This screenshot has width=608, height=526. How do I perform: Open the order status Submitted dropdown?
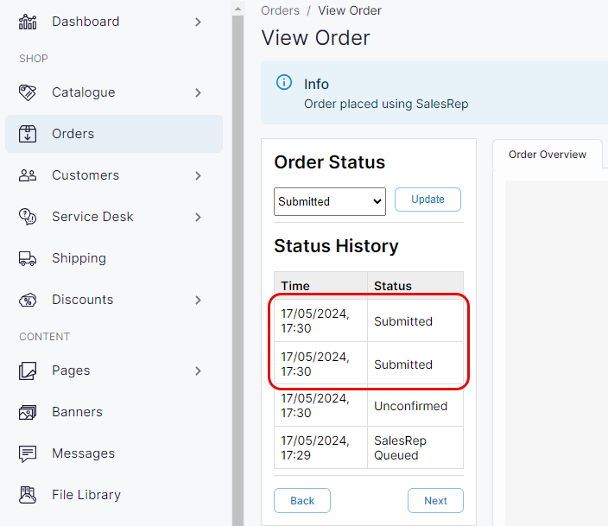329,201
